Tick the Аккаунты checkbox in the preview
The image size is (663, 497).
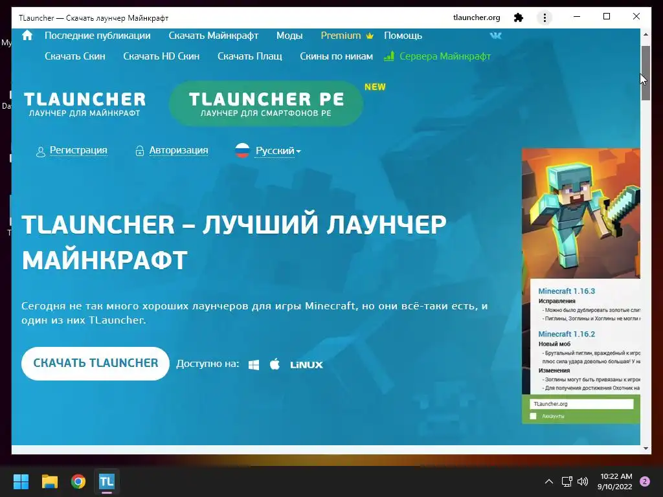point(534,416)
